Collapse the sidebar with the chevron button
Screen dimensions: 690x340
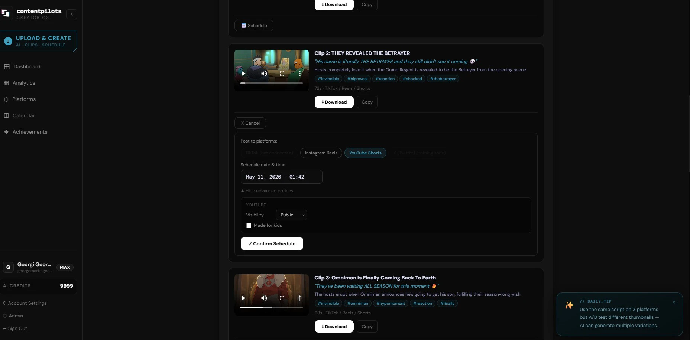click(x=72, y=14)
